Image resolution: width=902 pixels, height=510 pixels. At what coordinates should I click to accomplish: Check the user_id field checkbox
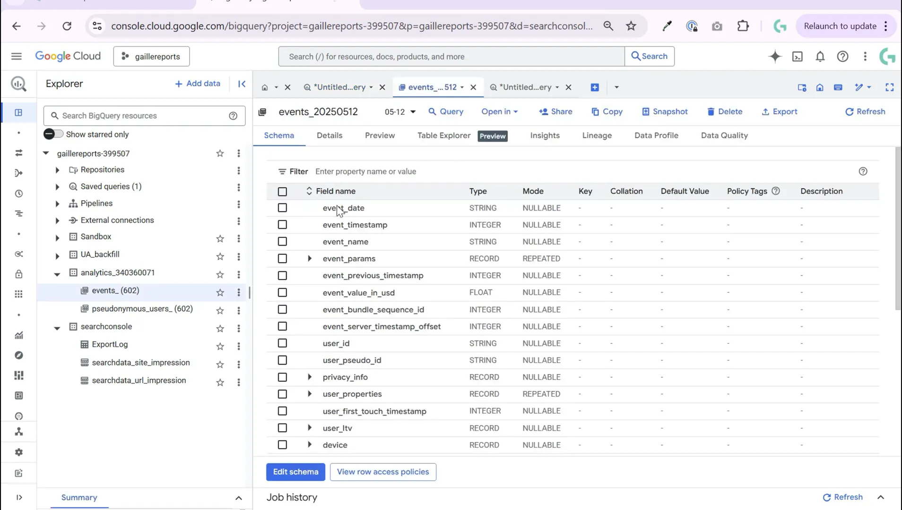[x=282, y=343]
